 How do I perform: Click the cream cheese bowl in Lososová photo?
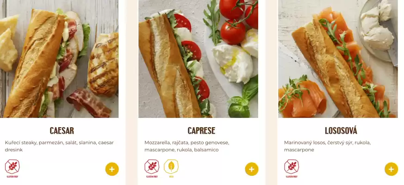(x=378, y=30)
